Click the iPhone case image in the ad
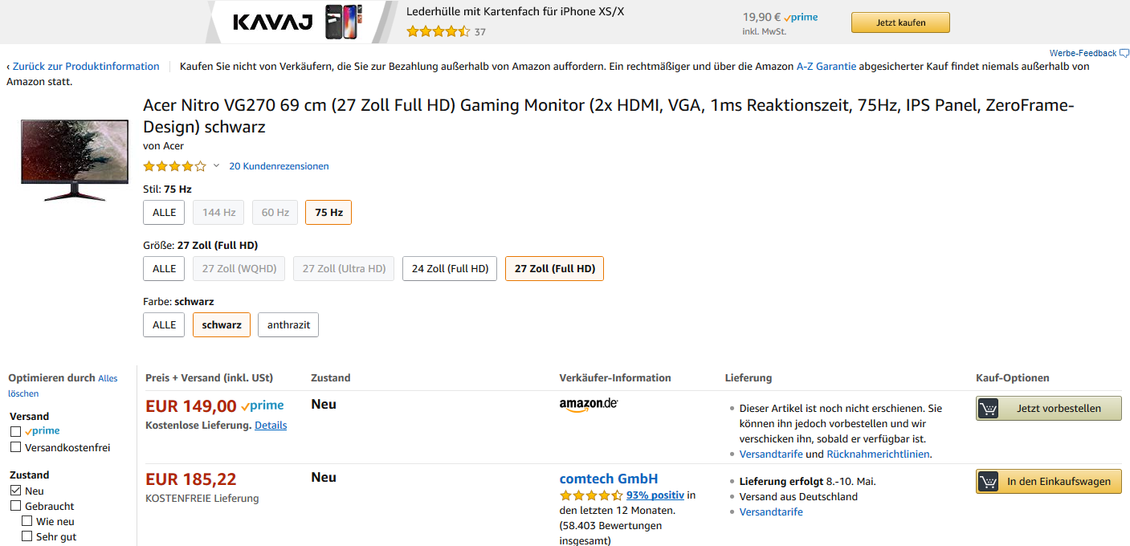 pos(344,22)
